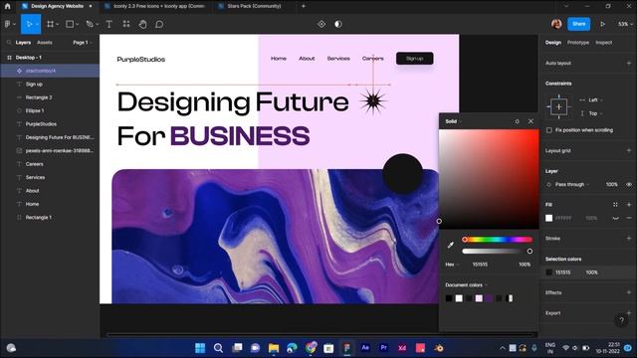
Task: Open horizontal constraint Left dropdown
Action: click(x=595, y=99)
